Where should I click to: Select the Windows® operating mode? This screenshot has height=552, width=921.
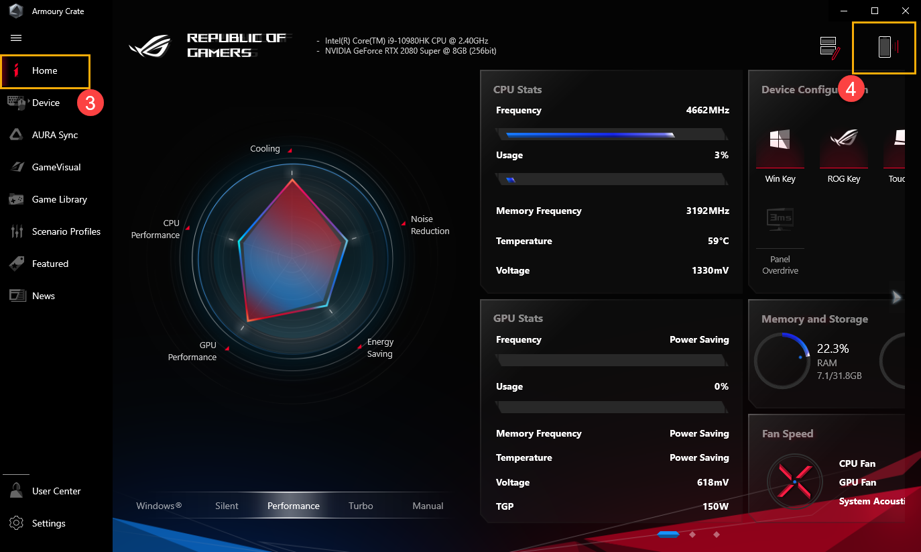pyautogui.click(x=159, y=506)
